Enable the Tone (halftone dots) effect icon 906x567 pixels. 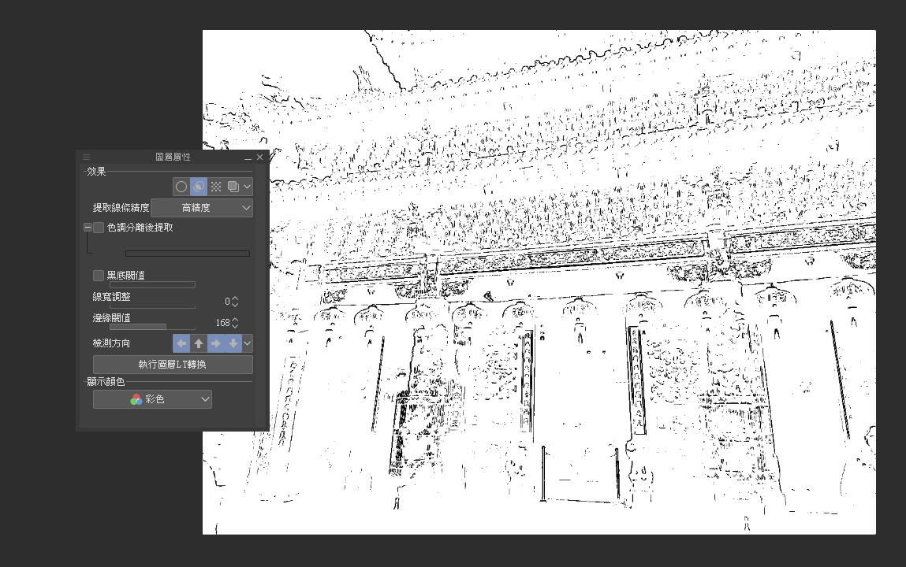[216, 187]
